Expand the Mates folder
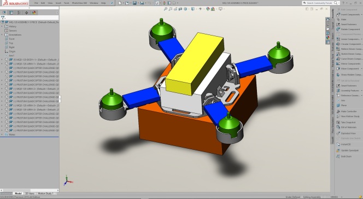The width and height of the screenshot is (363, 199). coord(2,134)
